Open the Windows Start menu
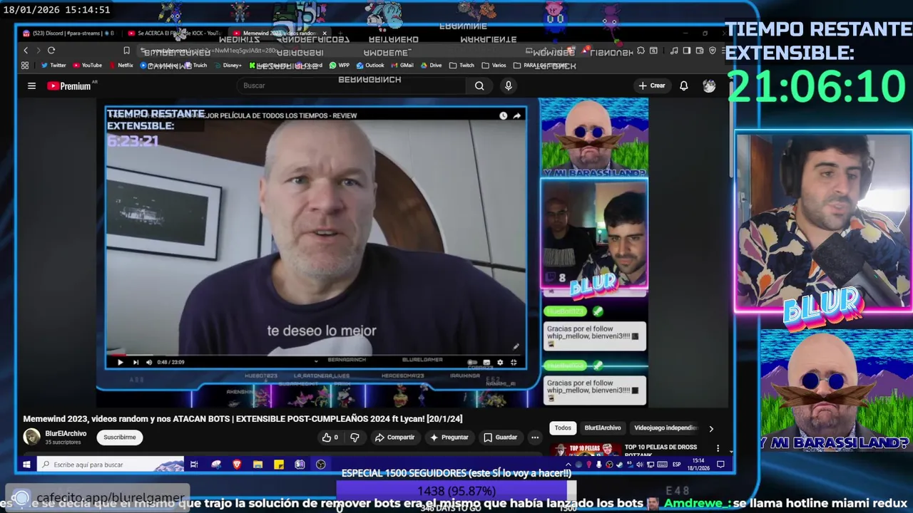The image size is (913, 513). [x=26, y=465]
